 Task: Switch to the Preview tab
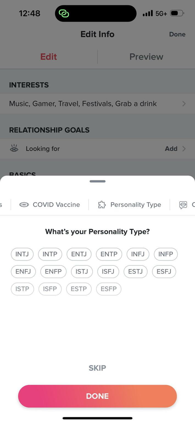[146, 57]
